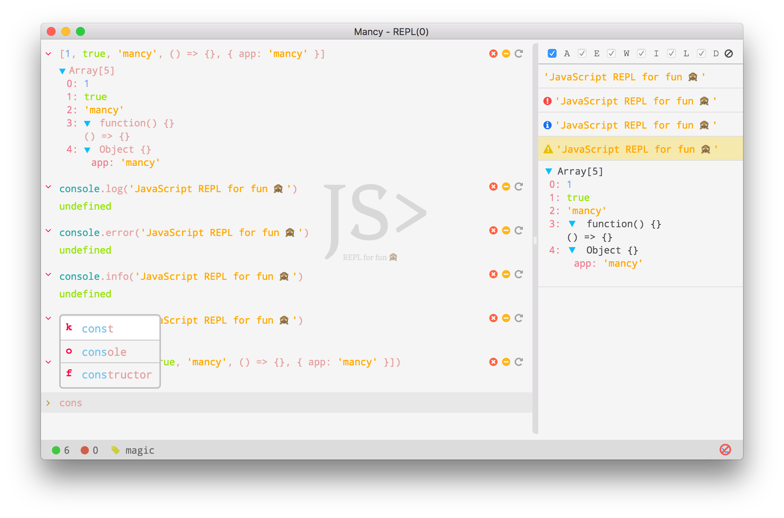Delete the console.info entry with the red X
The image size is (784, 518).
(493, 274)
